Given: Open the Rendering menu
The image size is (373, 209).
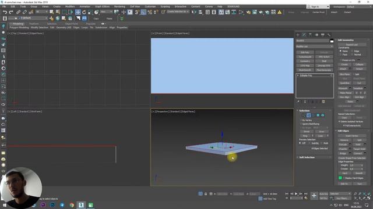Looking at the screenshot, I should 119,6.
